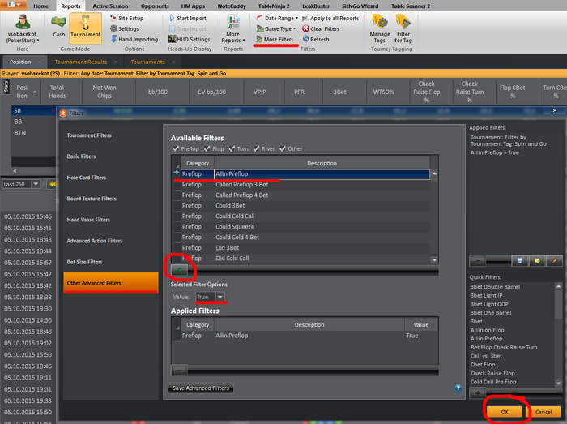The height and width of the screenshot is (424, 567).
Task: Switch to Tournament Results report tab
Action: [81, 62]
